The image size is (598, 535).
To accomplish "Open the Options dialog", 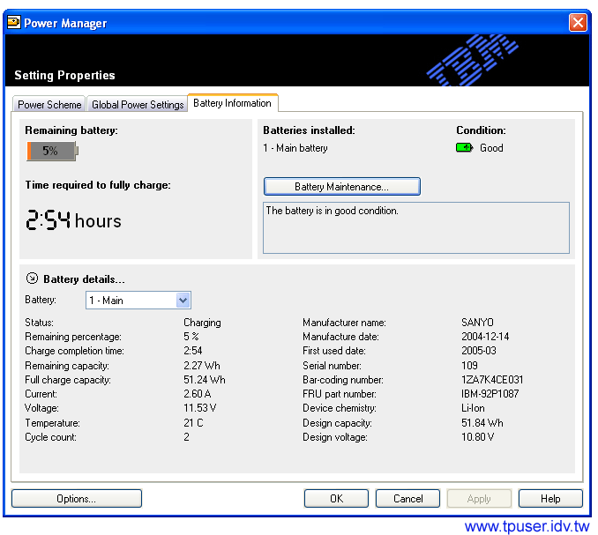I will click(x=76, y=499).
